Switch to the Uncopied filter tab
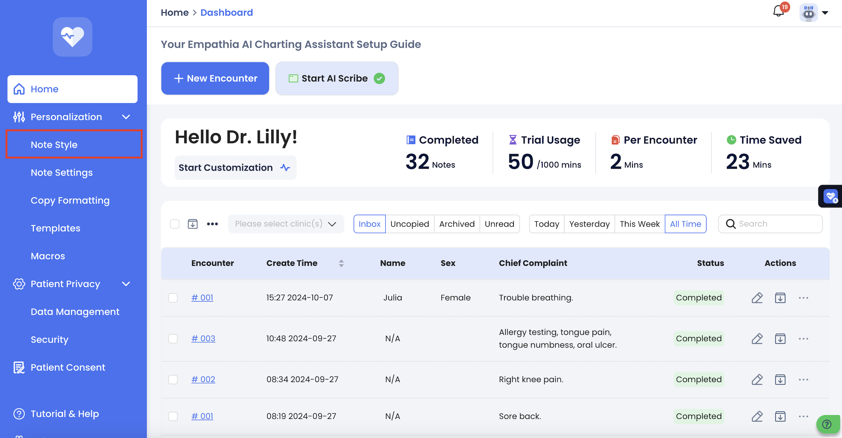The image size is (842, 438). click(x=409, y=224)
